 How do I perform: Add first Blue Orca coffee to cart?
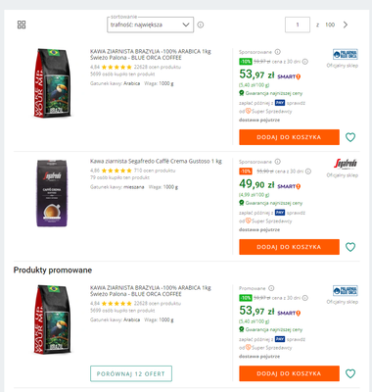click(x=289, y=137)
